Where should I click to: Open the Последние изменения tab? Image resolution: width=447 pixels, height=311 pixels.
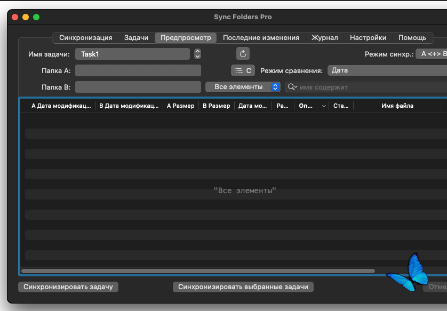coord(261,38)
